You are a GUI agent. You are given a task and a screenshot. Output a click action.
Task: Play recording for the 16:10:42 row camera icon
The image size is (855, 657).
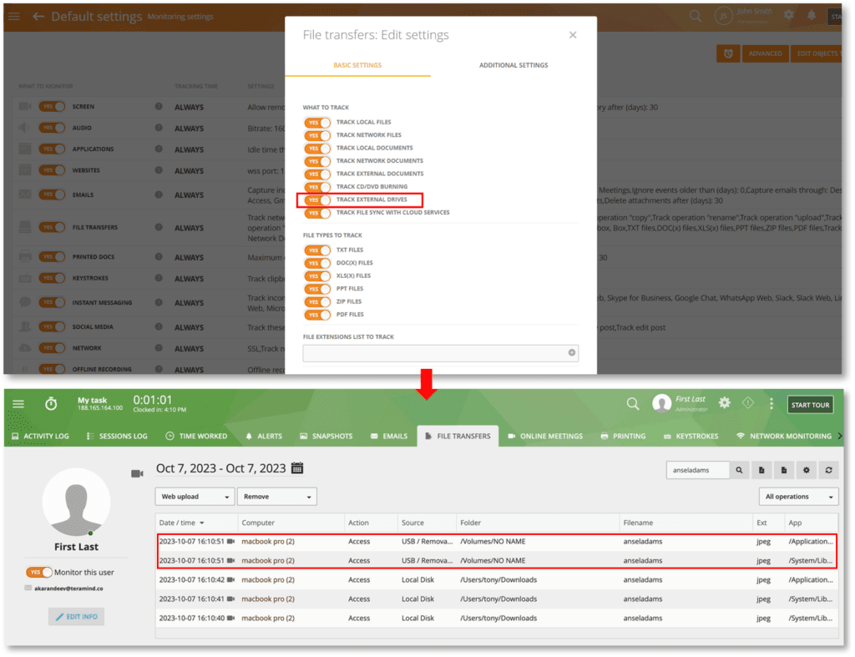pos(230,579)
